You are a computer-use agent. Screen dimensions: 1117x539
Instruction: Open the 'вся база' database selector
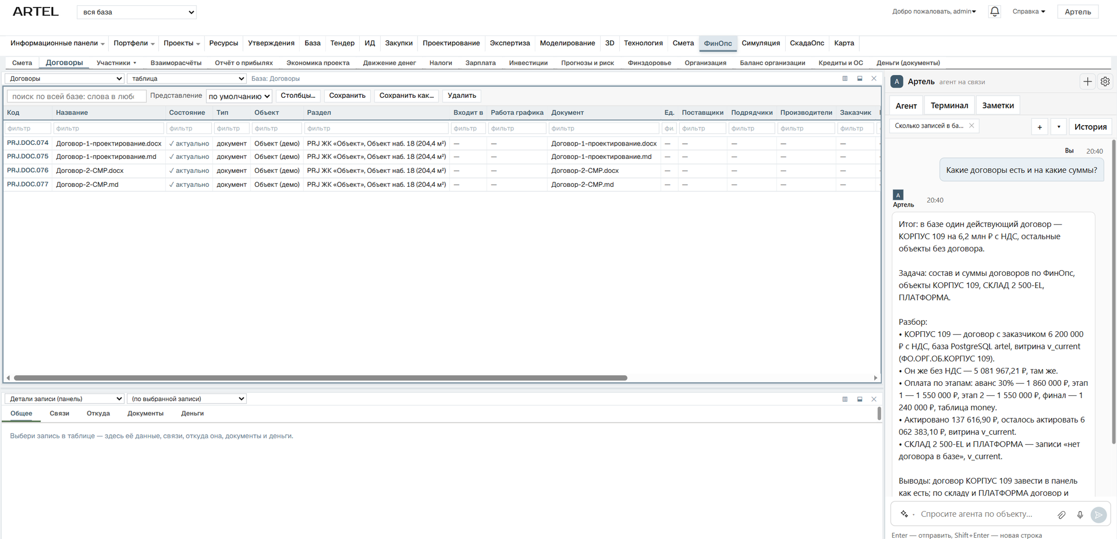(137, 12)
